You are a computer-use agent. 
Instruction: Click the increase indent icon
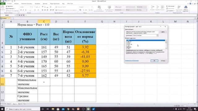pyautogui.click(x=53, y=10)
